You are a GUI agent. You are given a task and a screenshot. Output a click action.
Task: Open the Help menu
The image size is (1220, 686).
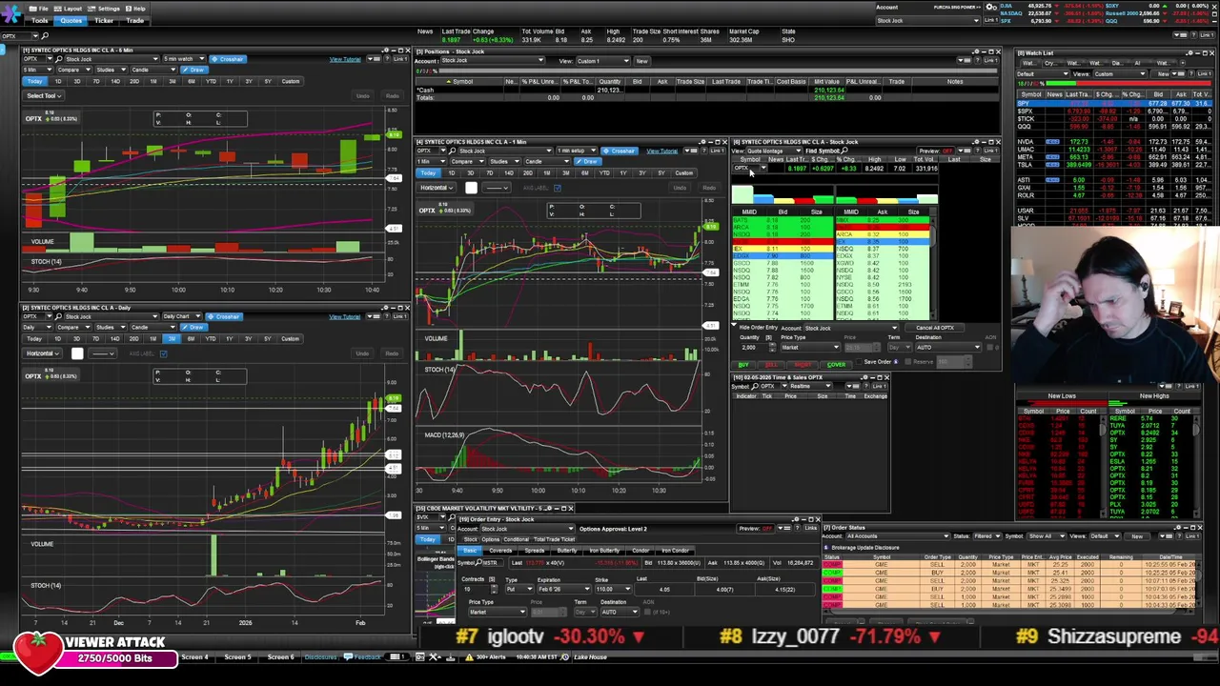[136, 9]
